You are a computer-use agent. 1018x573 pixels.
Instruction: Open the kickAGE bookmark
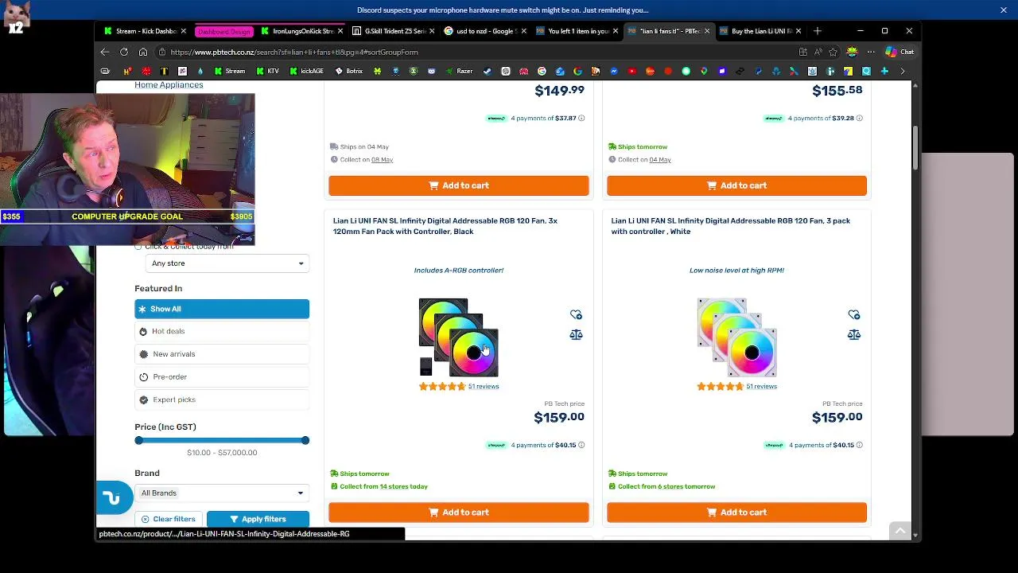pyautogui.click(x=306, y=72)
